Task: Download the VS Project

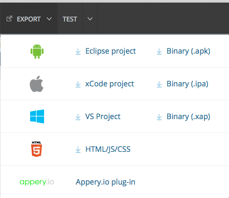Action: 103,116
